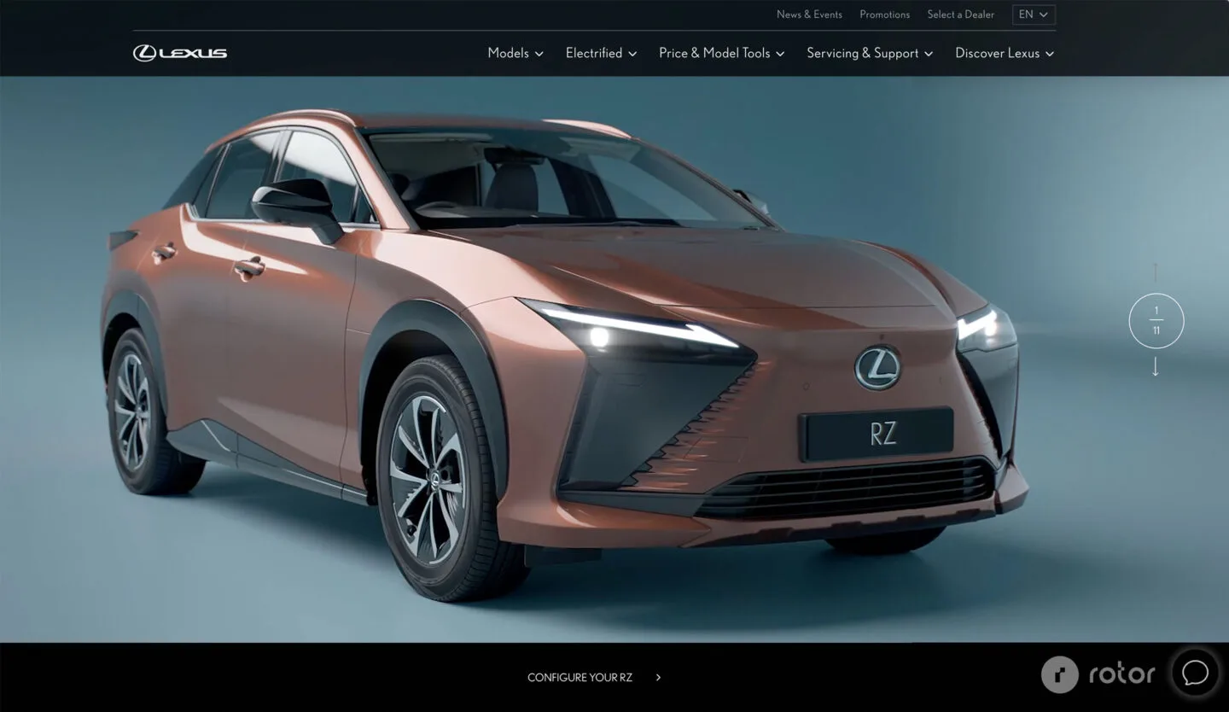Click Select a Dealer link
Image resolution: width=1229 pixels, height=712 pixels.
click(x=960, y=15)
